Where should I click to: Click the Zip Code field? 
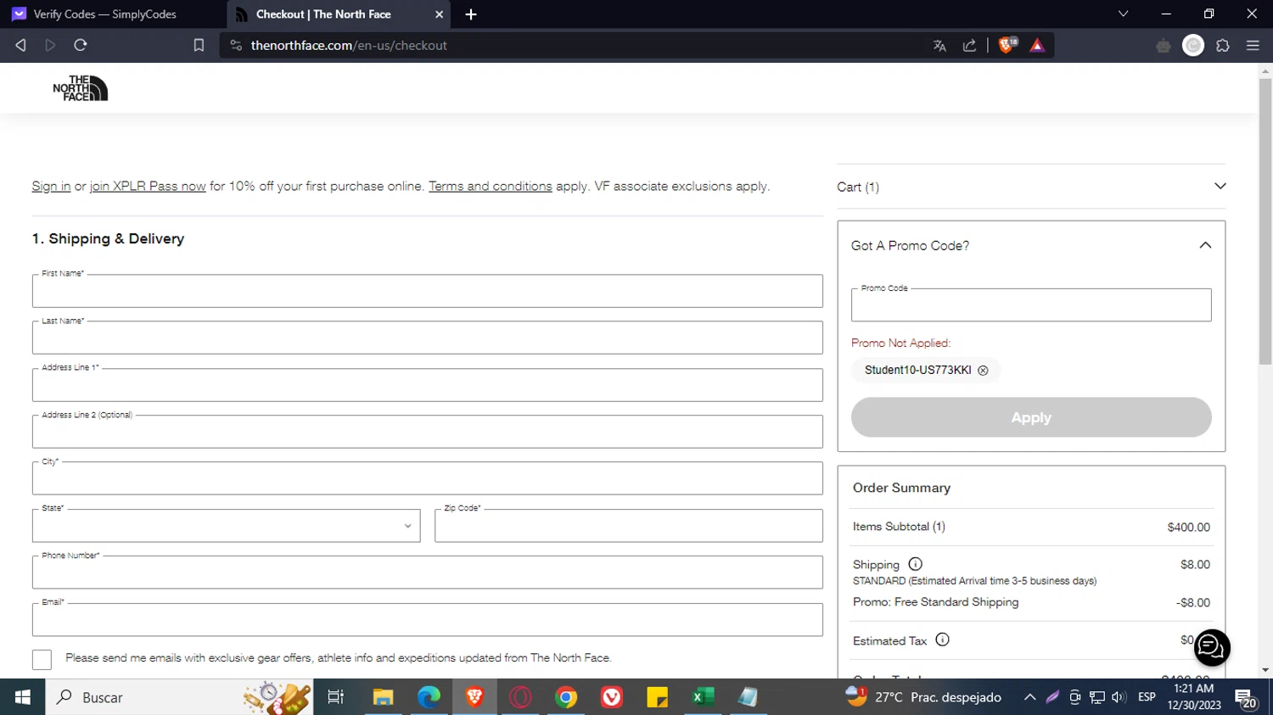coord(629,526)
